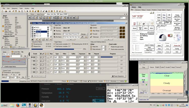Open the Ha Filter dropdown for event 1
Viewport: 189px width, 108px height.
67,57
